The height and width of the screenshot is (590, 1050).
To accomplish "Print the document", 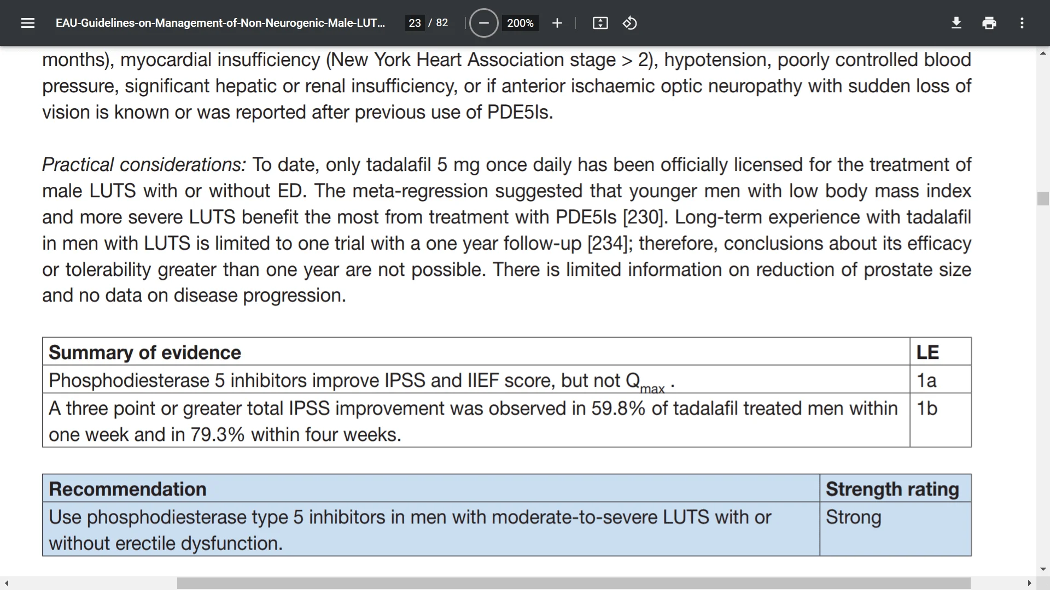I will [x=989, y=23].
